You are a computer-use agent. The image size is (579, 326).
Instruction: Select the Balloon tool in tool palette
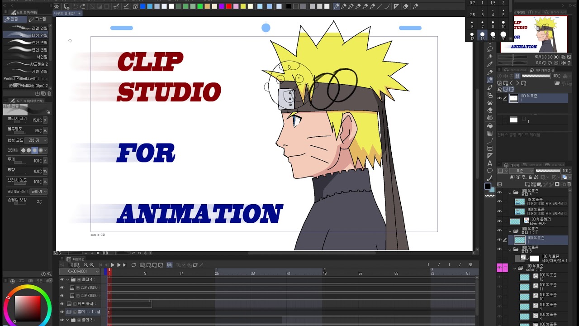pos(490,171)
